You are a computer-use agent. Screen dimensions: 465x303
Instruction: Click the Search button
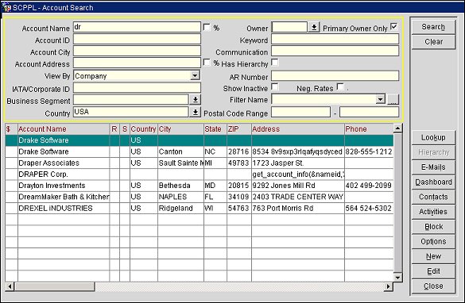coord(433,27)
